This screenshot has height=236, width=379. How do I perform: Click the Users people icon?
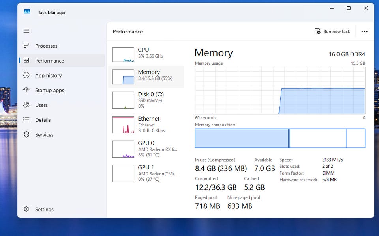coord(26,105)
